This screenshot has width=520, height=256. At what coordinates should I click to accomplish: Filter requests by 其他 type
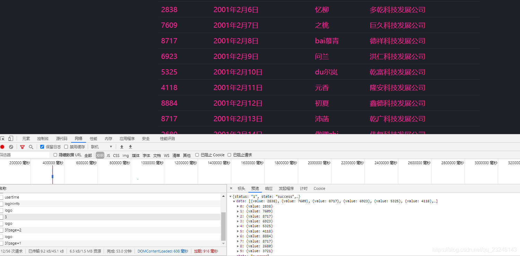pos(187,155)
